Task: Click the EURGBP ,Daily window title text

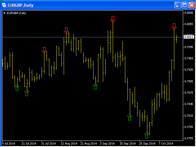Action: (21, 6)
